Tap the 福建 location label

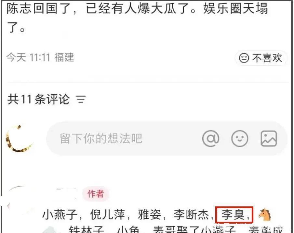(64, 57)
